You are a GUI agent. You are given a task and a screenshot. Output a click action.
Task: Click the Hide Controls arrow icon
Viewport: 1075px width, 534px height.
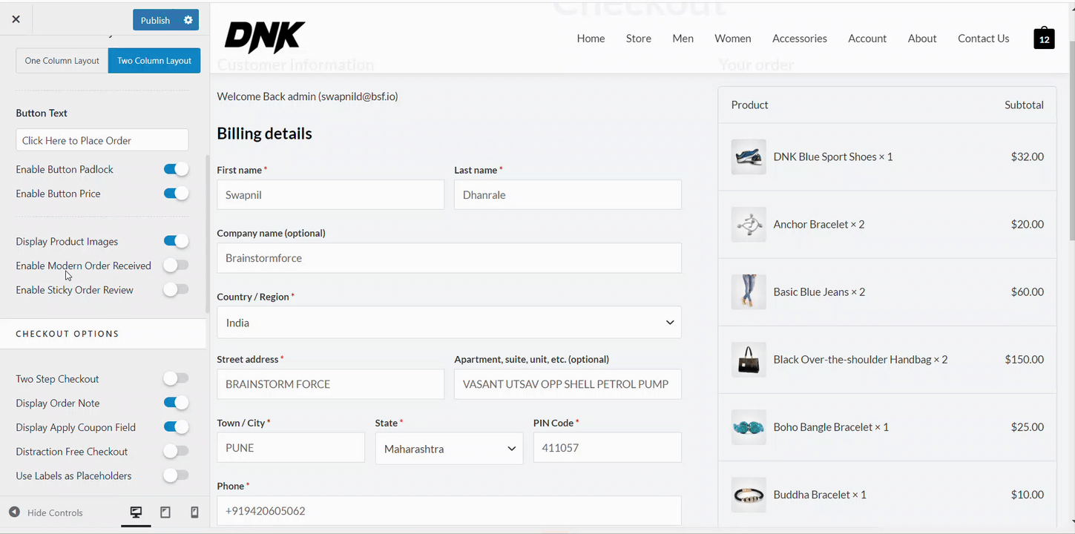point(14,512)
